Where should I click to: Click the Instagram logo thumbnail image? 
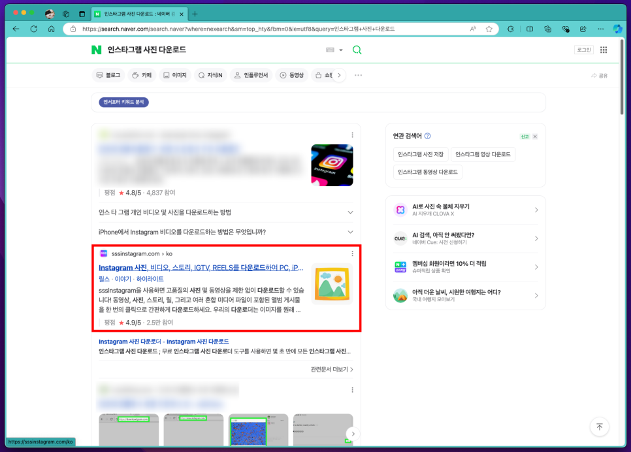coord(332,165)
